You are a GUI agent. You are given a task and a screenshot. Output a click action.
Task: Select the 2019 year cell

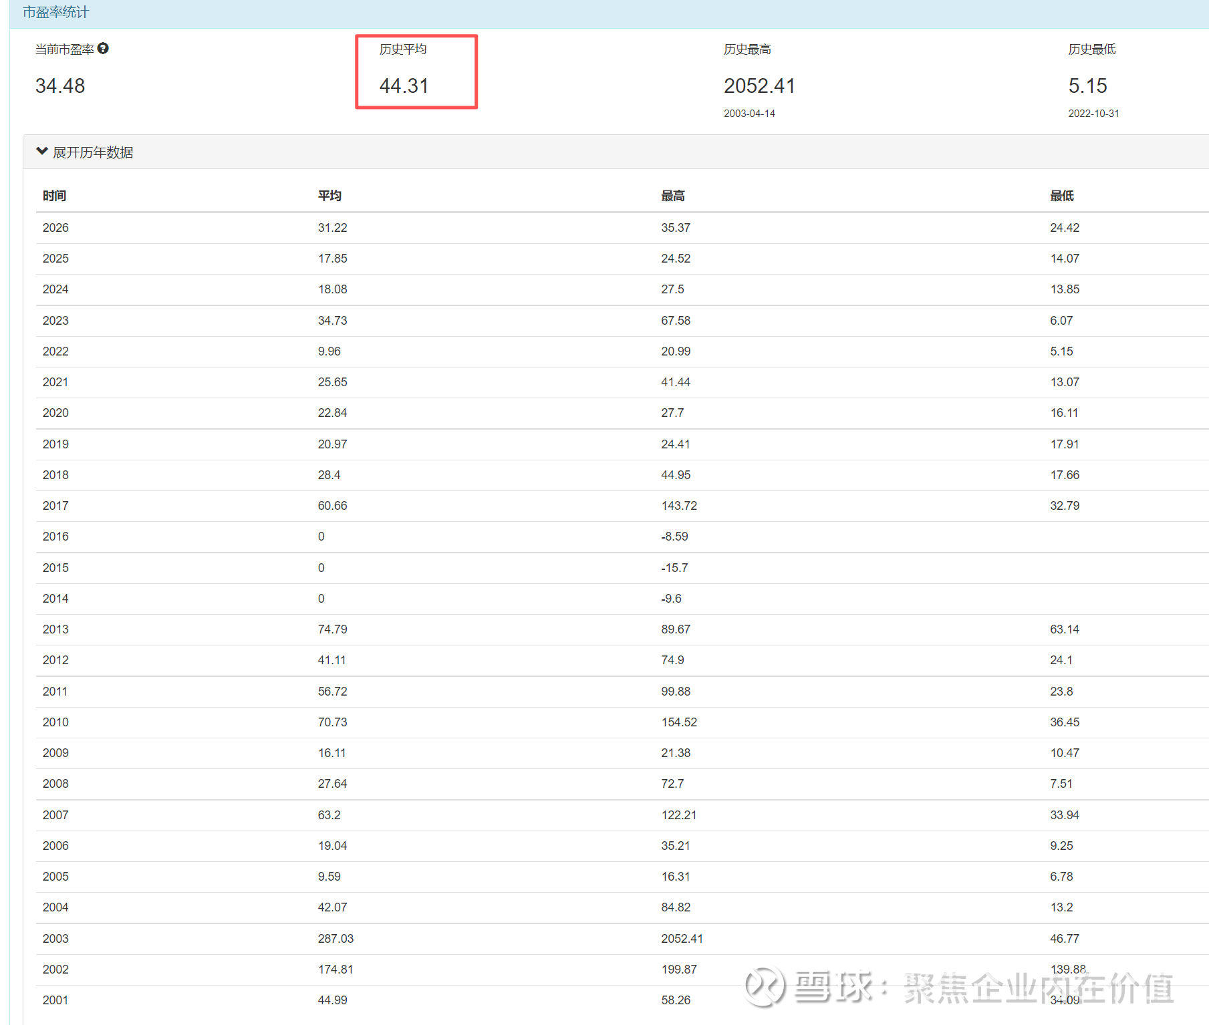(x=55, y=444)
